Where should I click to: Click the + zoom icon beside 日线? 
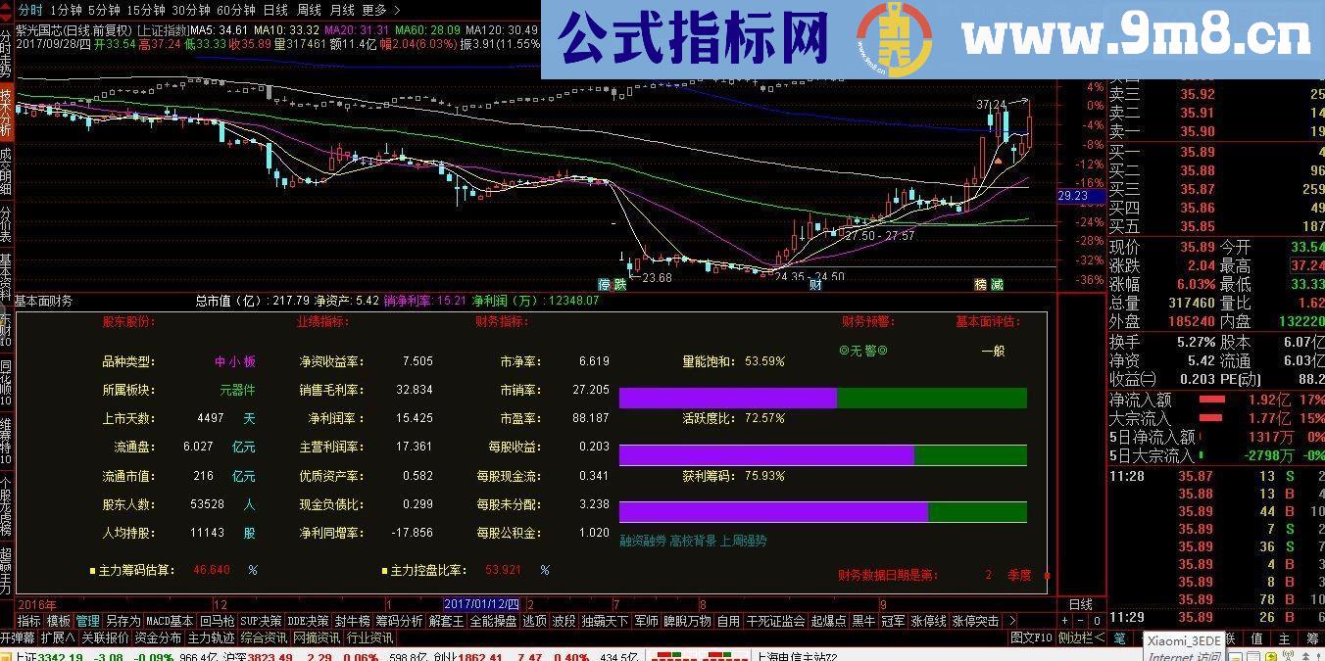pyautogui.click(x=1065, y=621)
